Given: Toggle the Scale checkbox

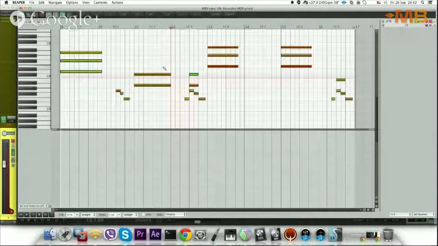Looking at the screenshot, I should 144,215.
